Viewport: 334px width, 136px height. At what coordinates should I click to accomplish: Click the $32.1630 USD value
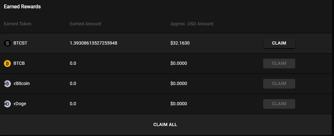click(180, 43)
